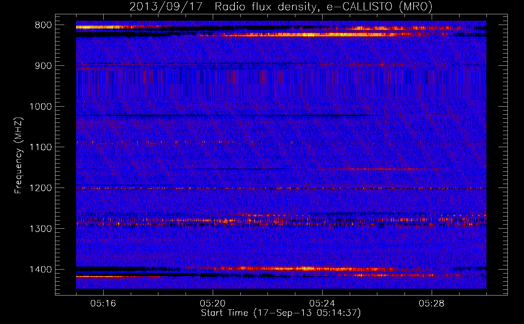Select the 1000 frequency axis label
524x324 pixels.
point(40,107)
